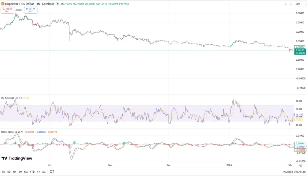The width and height of the screenshot is (307, 176).
Task: Open the Coinbase exchange selector
Action: click(49, 4)
